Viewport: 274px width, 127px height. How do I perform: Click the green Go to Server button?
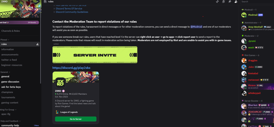76,119
